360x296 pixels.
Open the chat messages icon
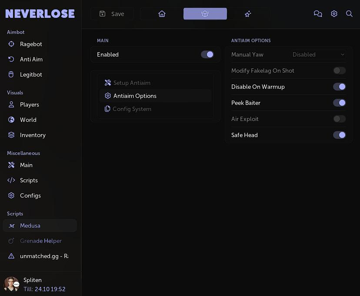click(318, 14)
